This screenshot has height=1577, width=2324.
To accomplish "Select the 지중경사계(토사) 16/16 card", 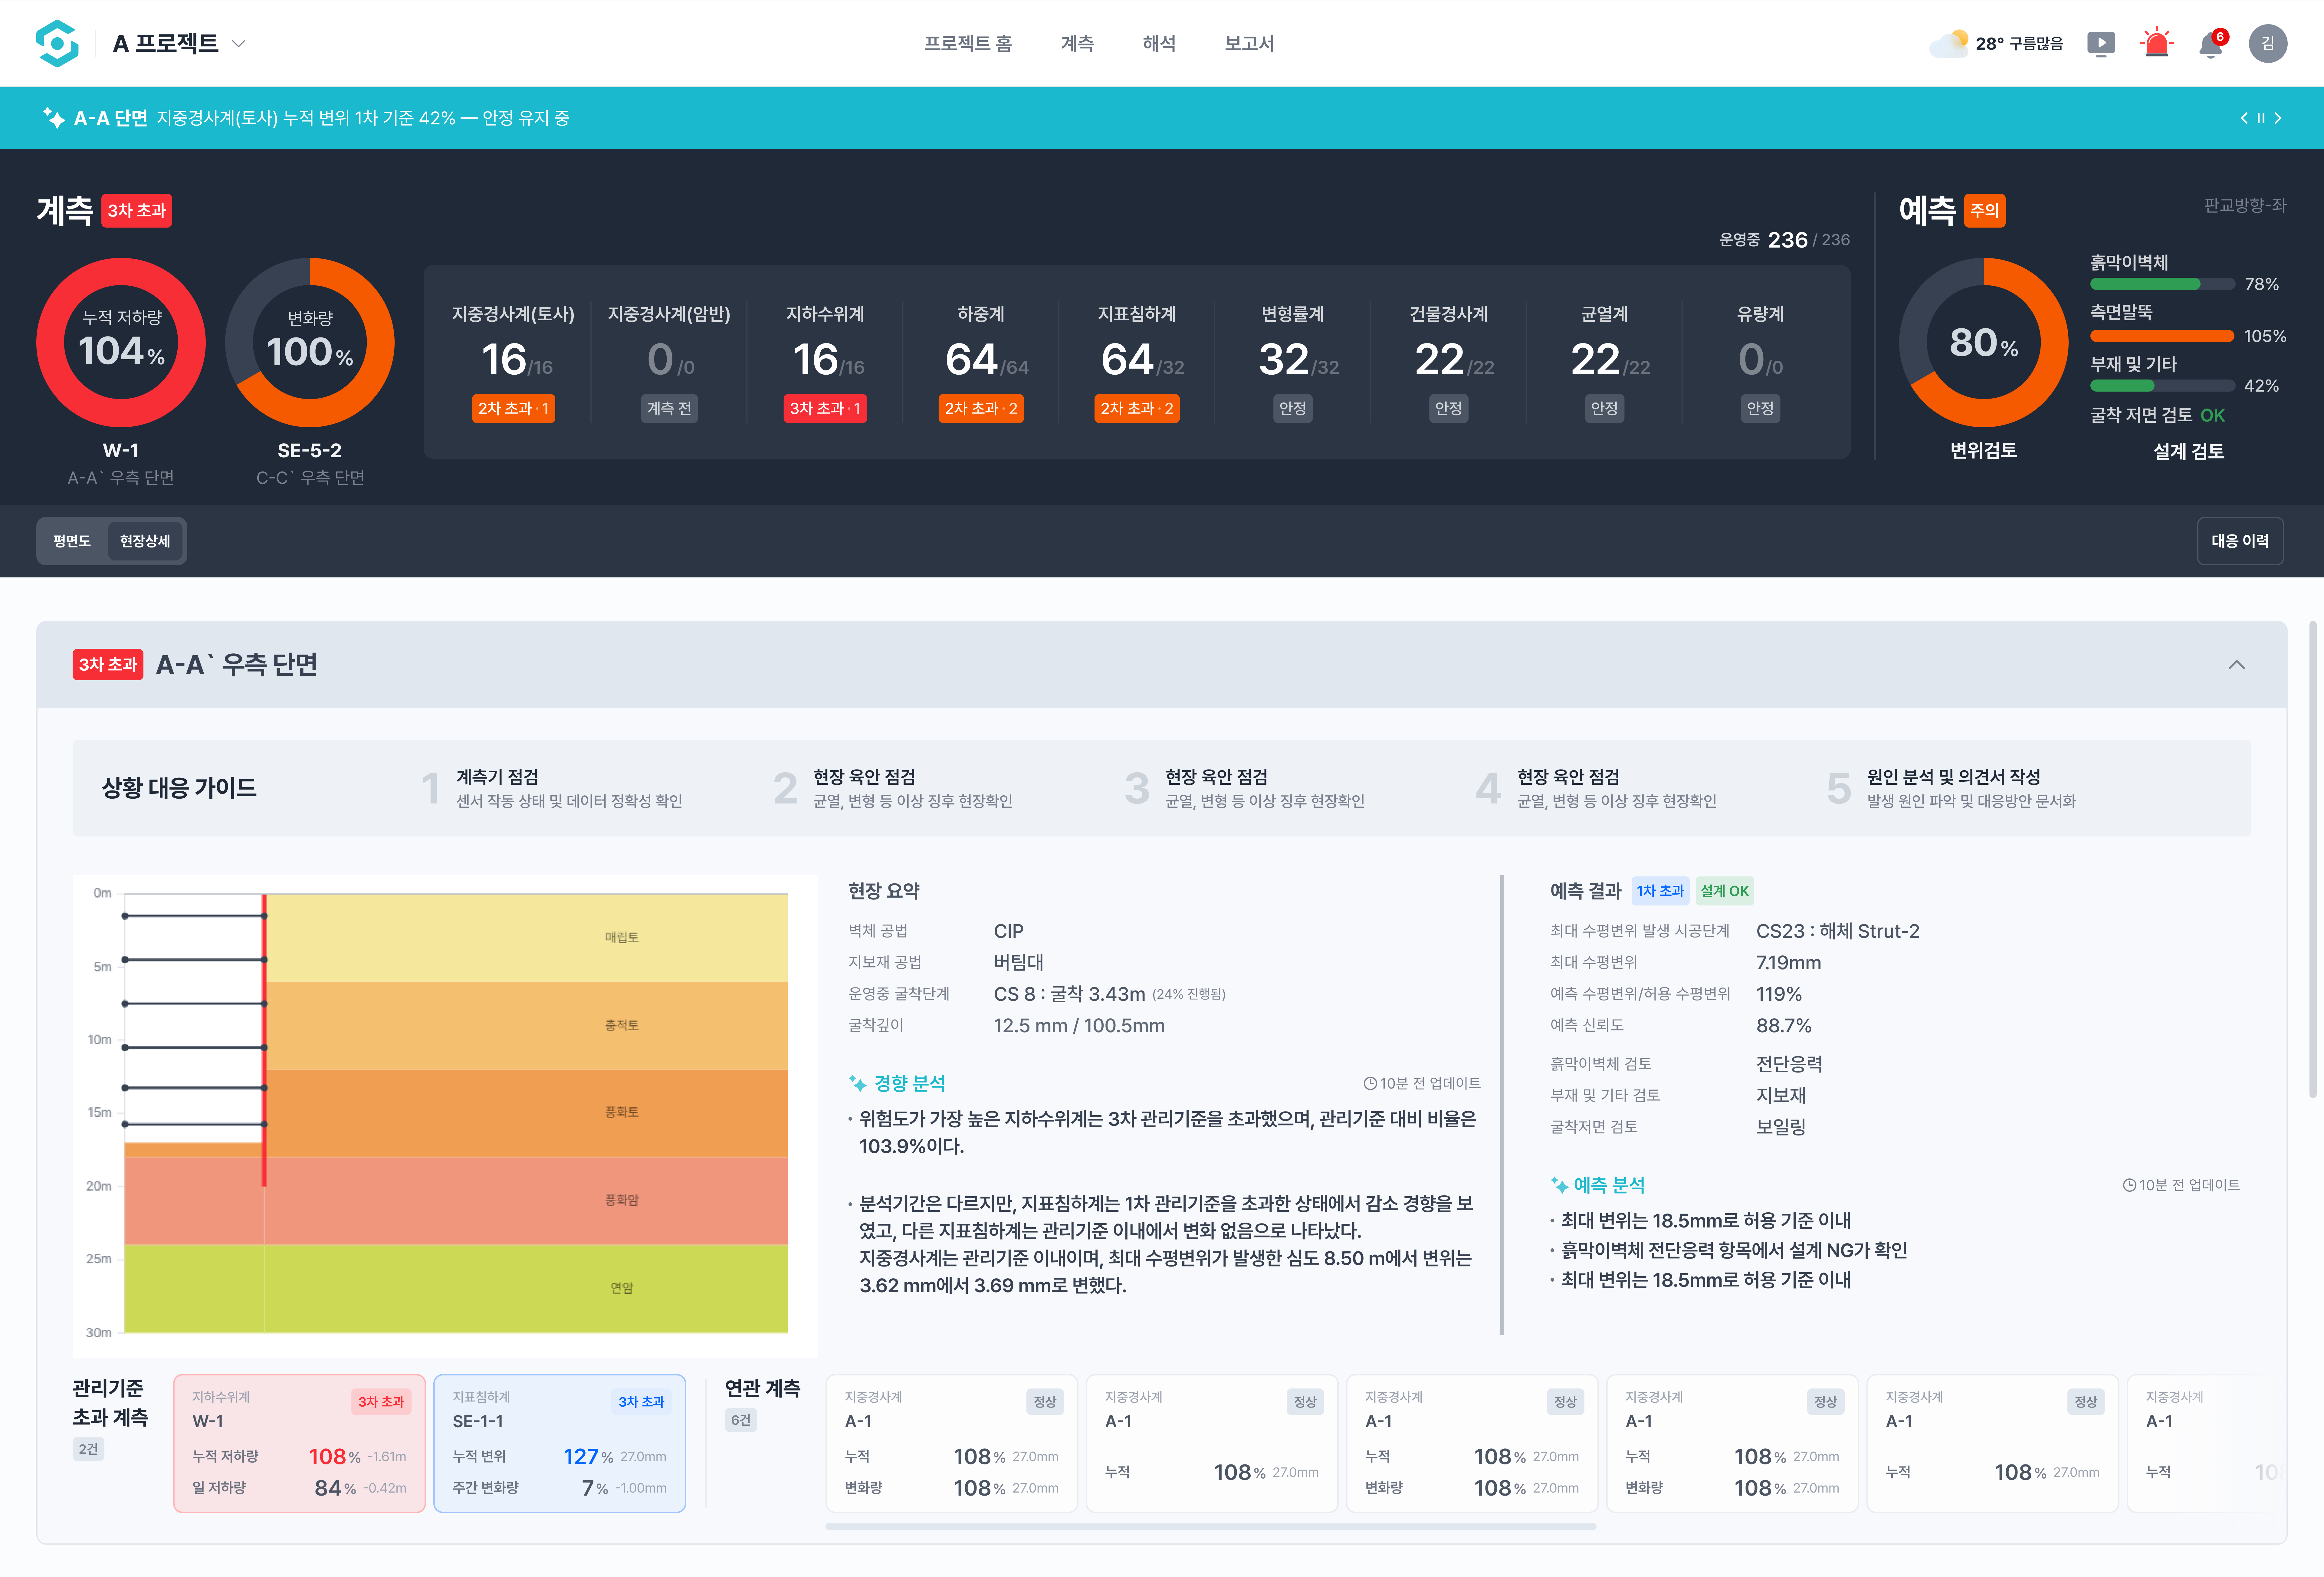I will tap(513, 362).
